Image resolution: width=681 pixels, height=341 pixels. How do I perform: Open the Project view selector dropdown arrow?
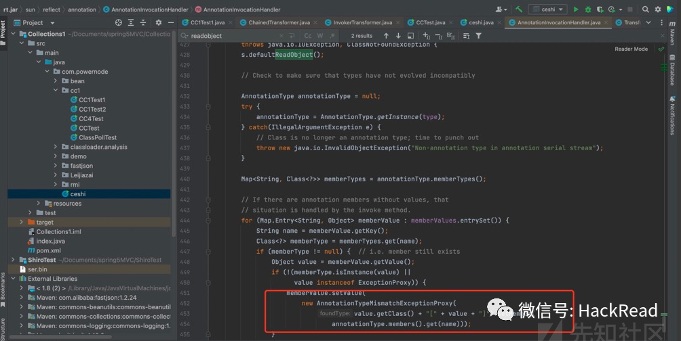coord(52,23)
